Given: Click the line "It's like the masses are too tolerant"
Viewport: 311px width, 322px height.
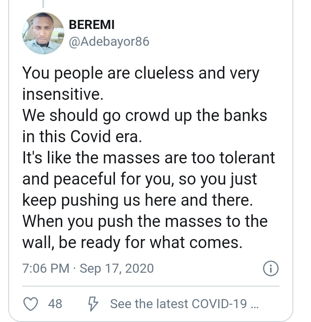Looking at the screenshot, I should [x=148, y=158].
